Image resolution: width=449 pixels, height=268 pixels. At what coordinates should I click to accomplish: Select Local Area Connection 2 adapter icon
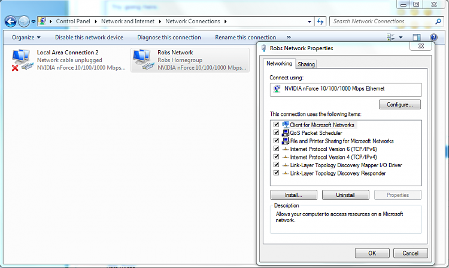tap(22, 60)
